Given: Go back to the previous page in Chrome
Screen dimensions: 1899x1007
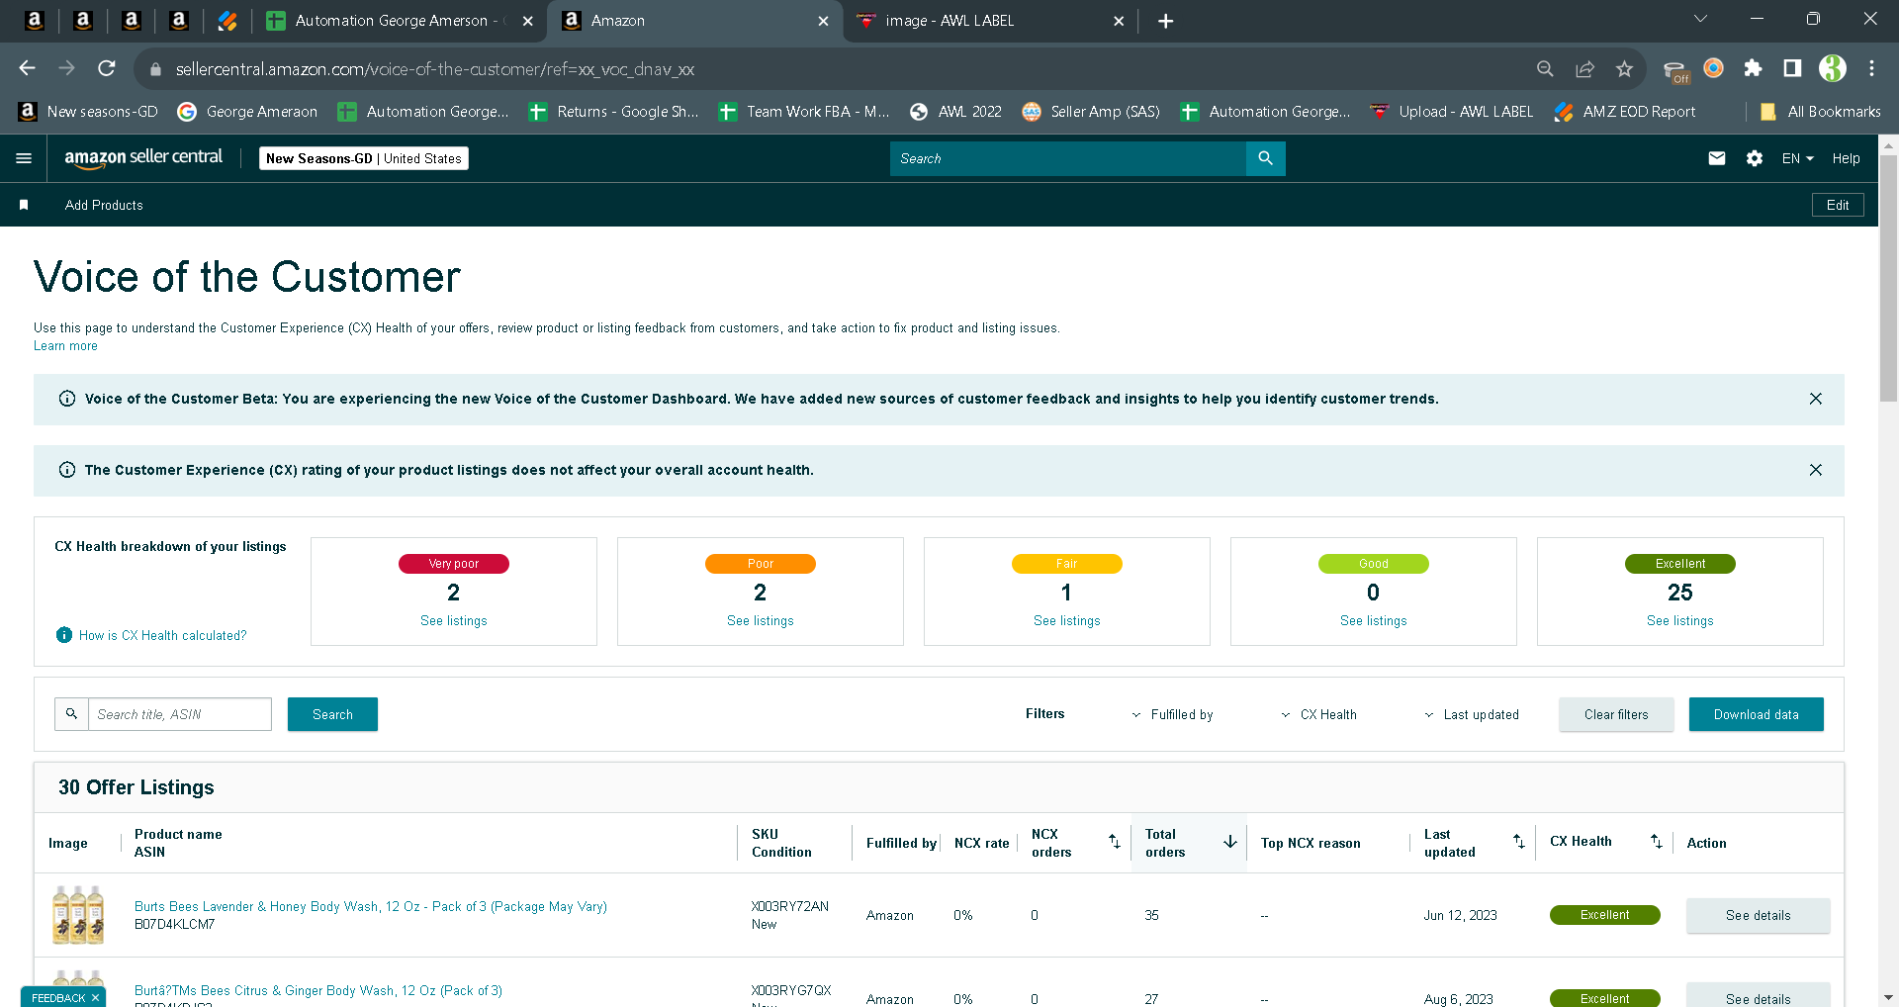Looking at the screenshot, I should pyautogui.click(x=28, y=68).
